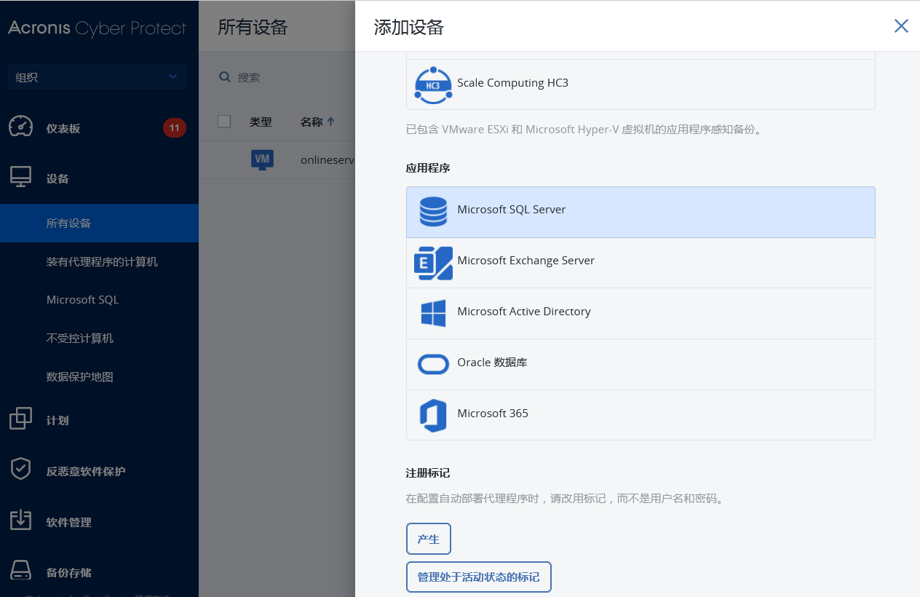Click the onlineserv device name
This screenshot has width=920, height=597.
click(327, 159)
